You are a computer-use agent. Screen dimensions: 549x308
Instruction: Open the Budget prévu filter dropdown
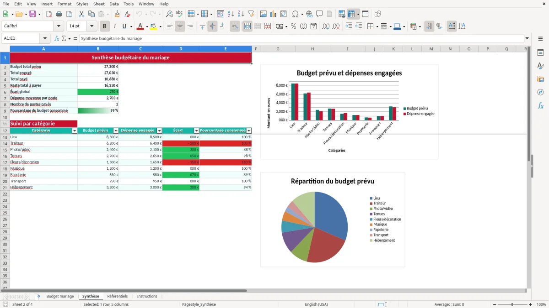coord(116,131)
